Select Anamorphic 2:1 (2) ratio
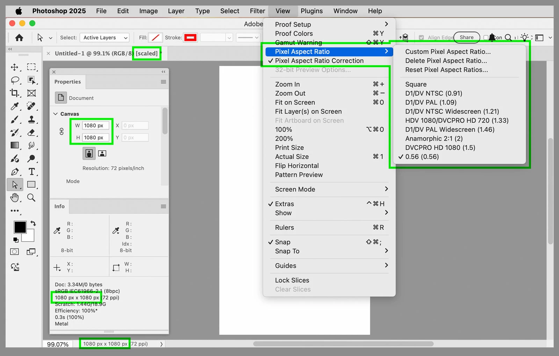This screenshot has width=559, height=356. 459,139
